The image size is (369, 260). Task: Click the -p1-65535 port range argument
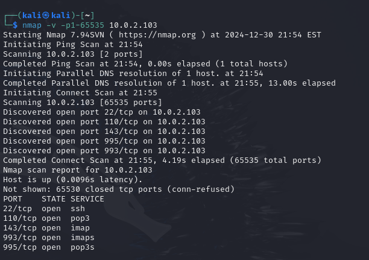pyautogui.click(x=83, y=25)
